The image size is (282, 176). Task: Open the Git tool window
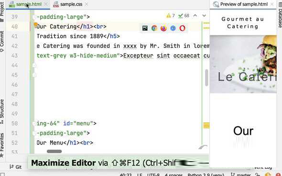15,167
